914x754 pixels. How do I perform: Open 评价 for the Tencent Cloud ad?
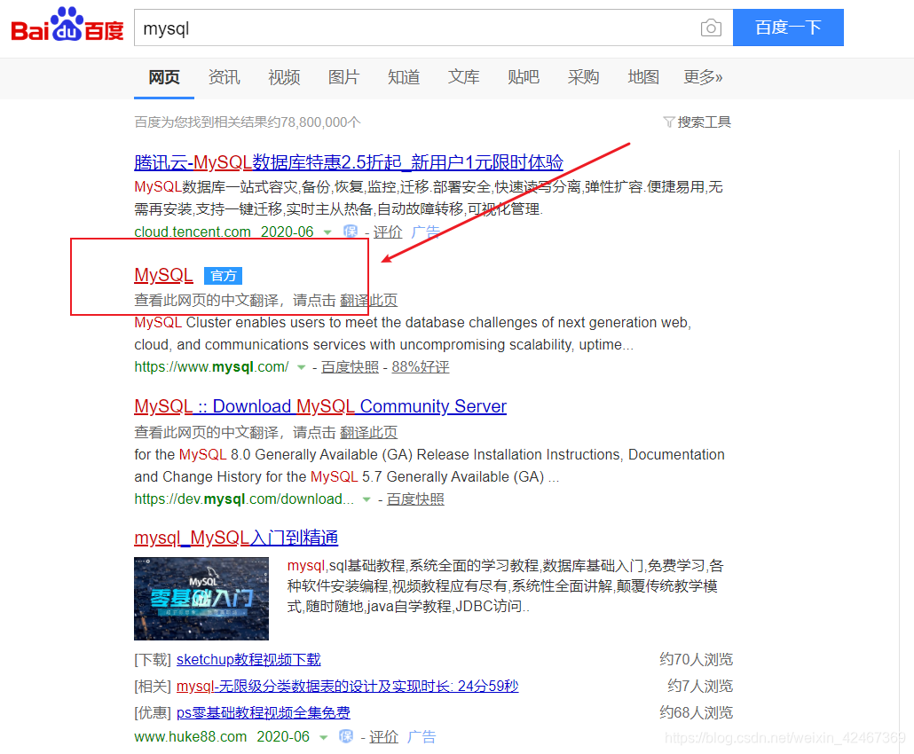point(388,232)
